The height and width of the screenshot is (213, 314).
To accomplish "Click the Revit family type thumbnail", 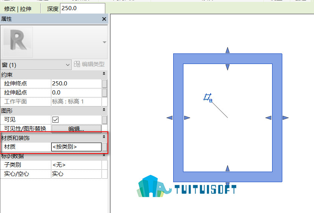I will [17, 42].
